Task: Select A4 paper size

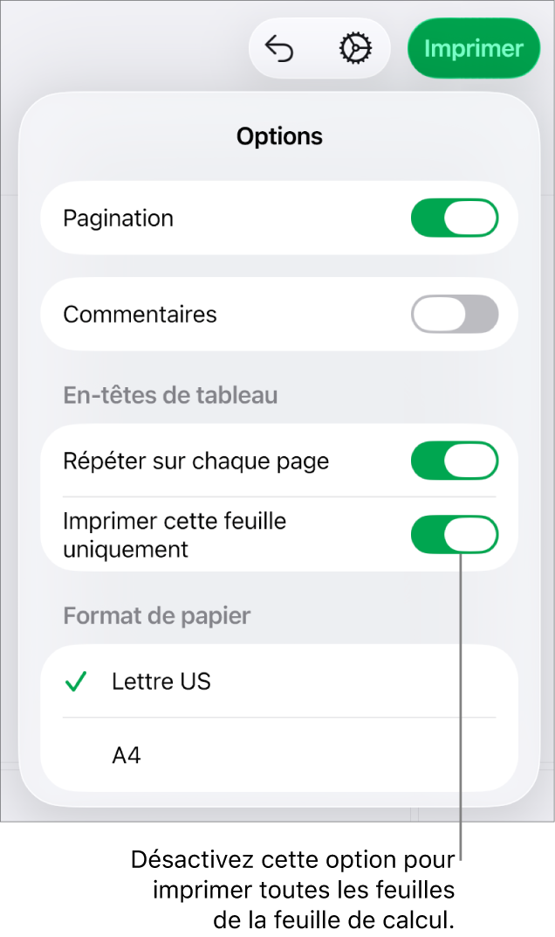Action: pos(126,753)
